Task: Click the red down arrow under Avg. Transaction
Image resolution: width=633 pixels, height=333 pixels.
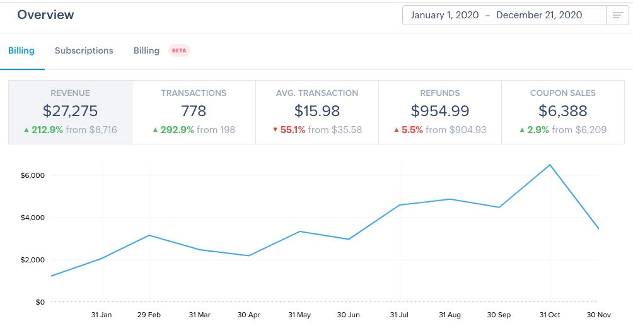Action: [275, 130]
